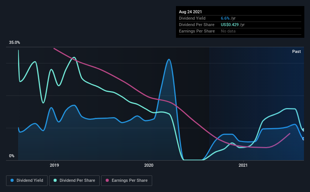Click the US$0.429 dividend per share value
This screenshot has width=310, height=192.
(x=230, y=25)
